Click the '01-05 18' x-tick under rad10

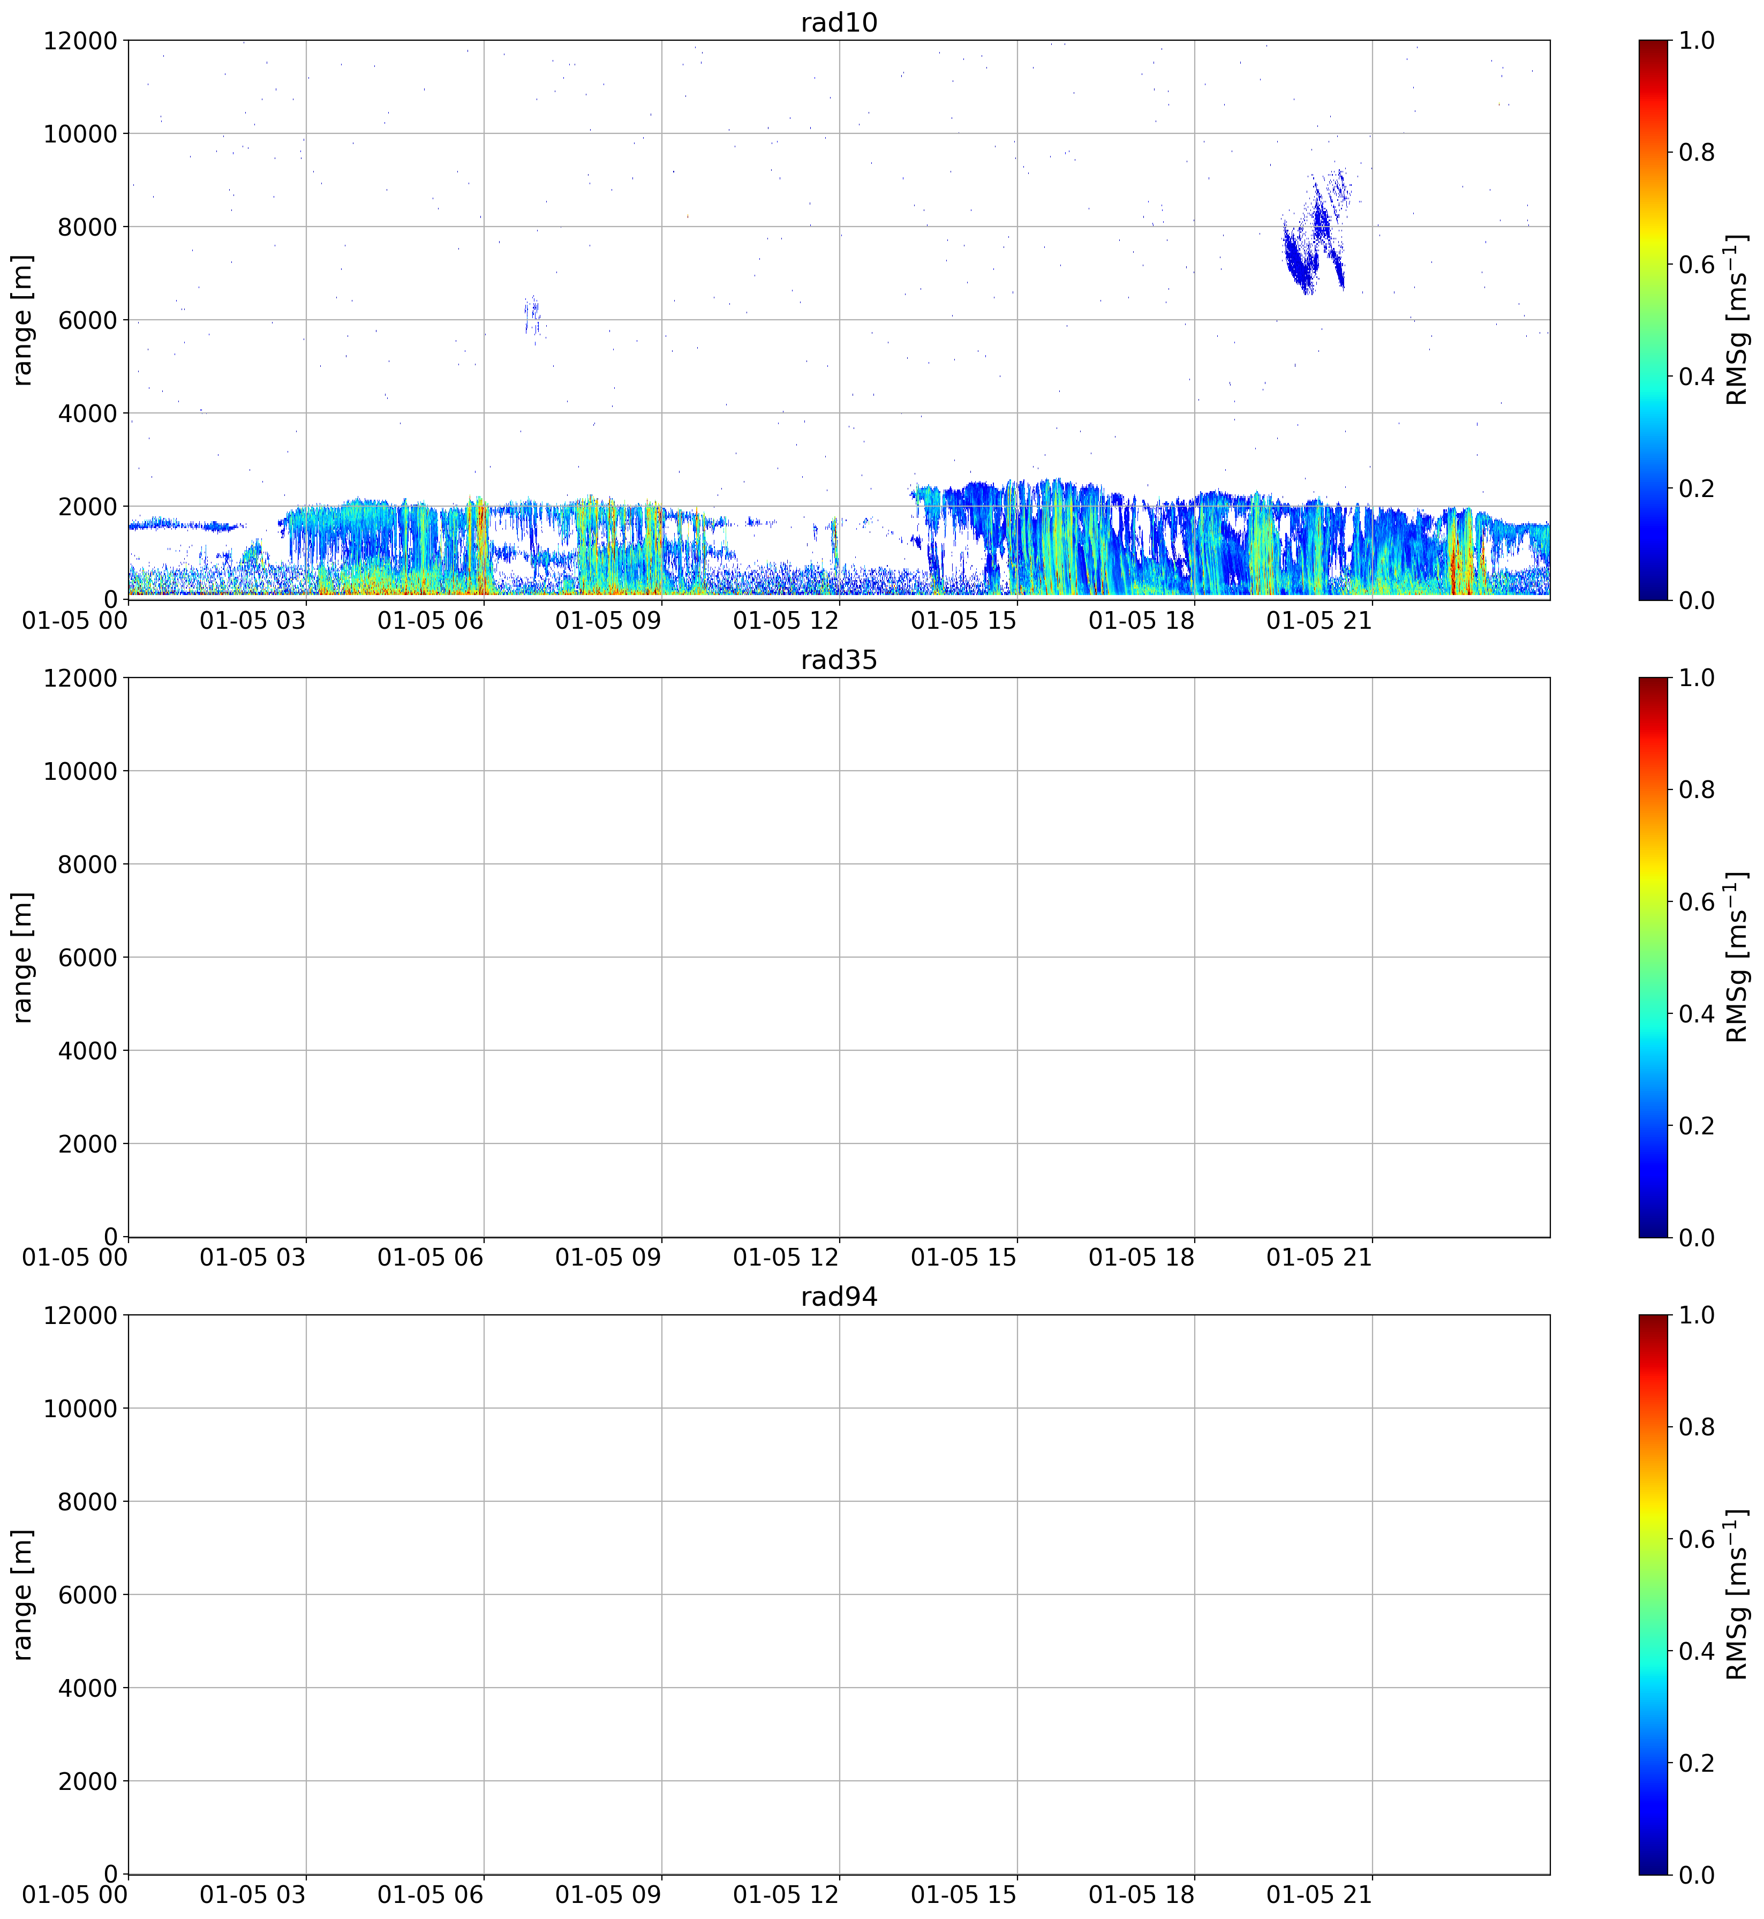(x=1142, y=620)
